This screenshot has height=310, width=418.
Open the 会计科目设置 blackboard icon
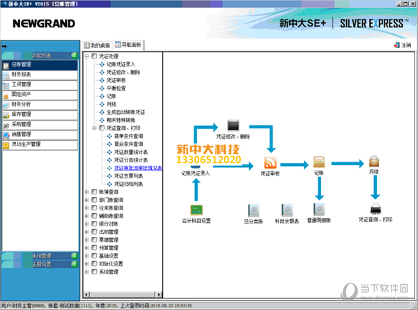pos(196,210)
